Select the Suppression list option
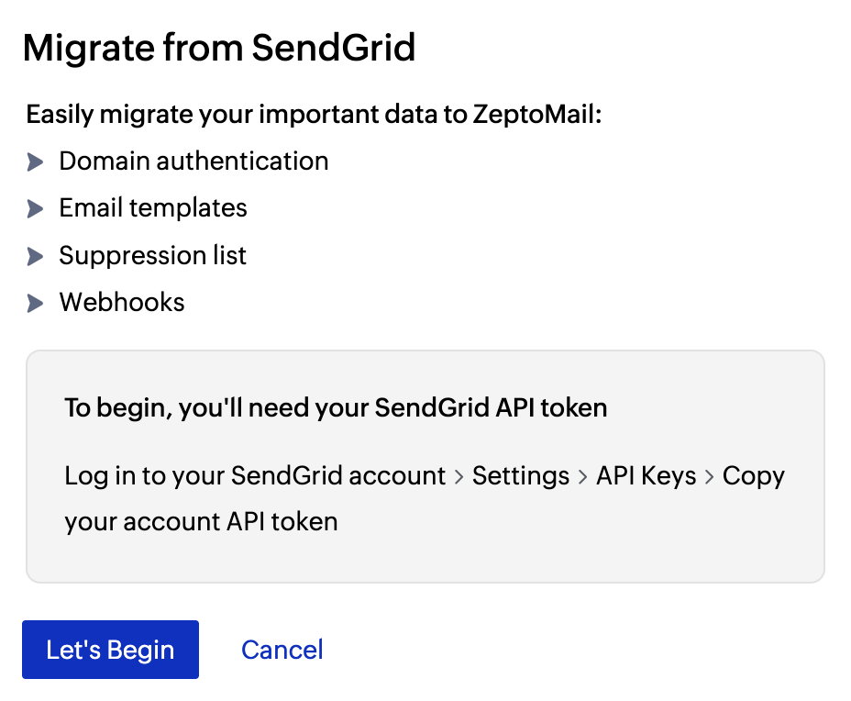The height and width of the screenshot is (701, 851). 152,256
